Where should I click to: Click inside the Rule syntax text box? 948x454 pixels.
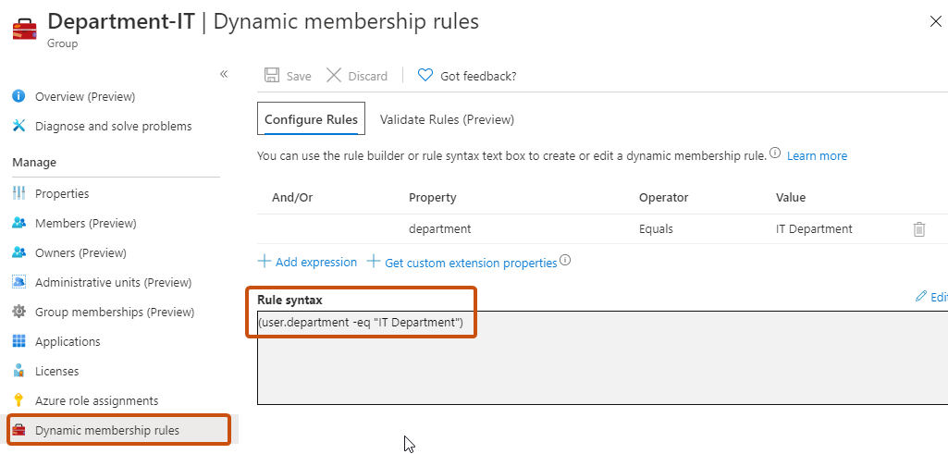pyautogui.click(x=602, y=358)
